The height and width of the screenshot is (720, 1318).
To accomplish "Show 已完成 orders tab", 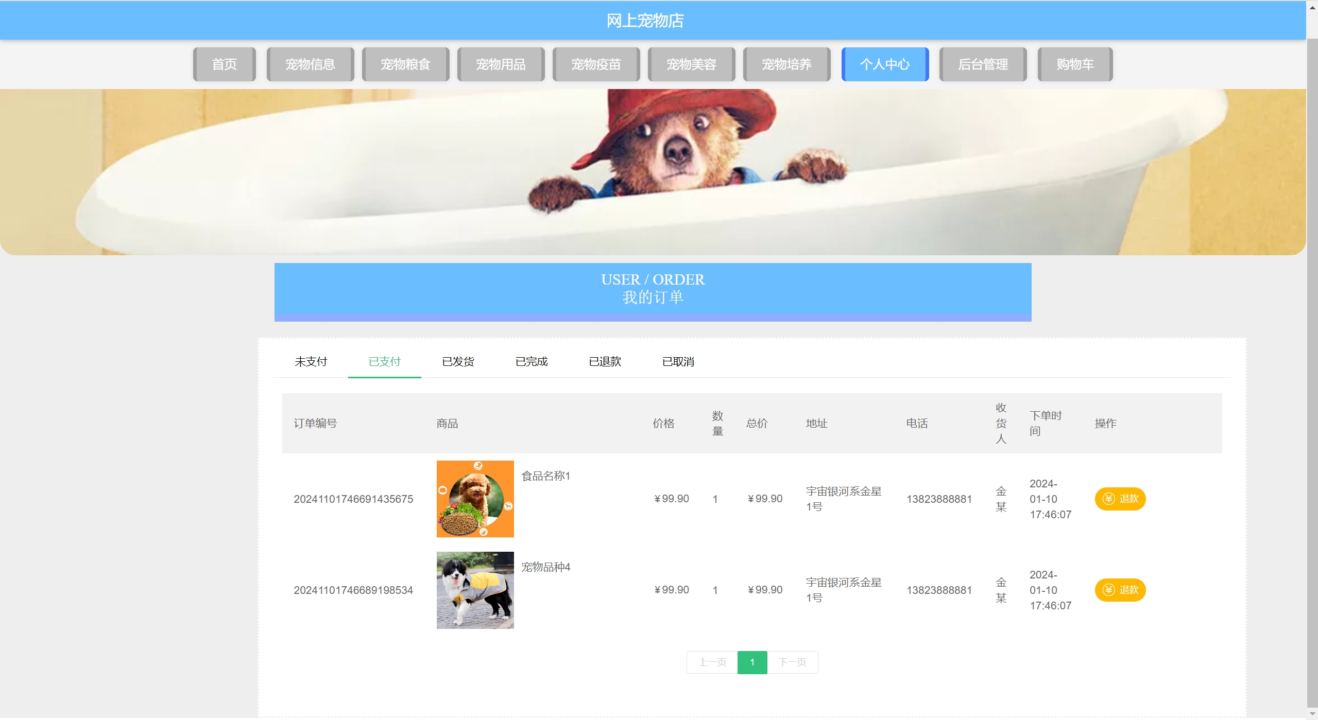I will (x=532, y=362).
